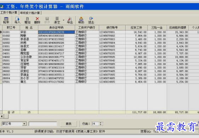Screen dimensions: 199x138
Task: Click the 三险一金 column header
Action: click(x=157, y=28)
